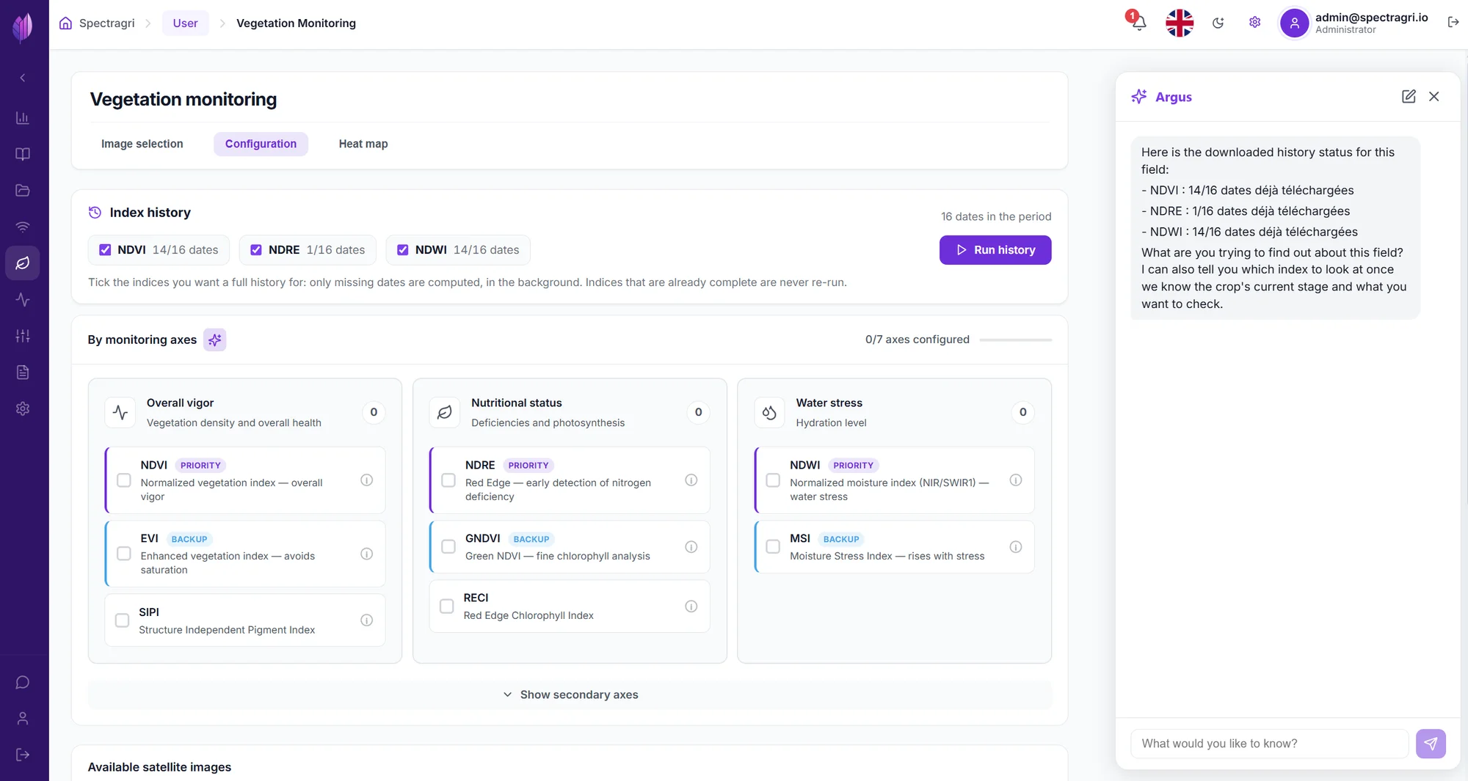Open the chat bubble sidebar icon

(23, 683)
